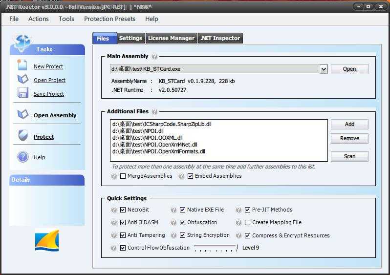Click the Save Project link
Image resolution: width=390 pixels, height=275 pixels.
click(x=49, y=94)
